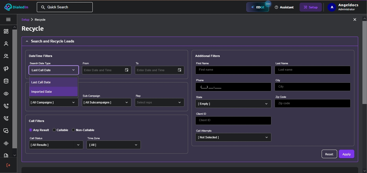Image resolution: width=367 pixels, height=173 pixels.
Task: Click the sidebar scroll down arrow
Action: click(x=15, y=155)
